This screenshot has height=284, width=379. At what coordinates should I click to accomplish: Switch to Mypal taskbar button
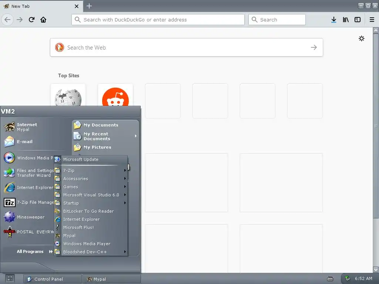(x=112, y=279)
